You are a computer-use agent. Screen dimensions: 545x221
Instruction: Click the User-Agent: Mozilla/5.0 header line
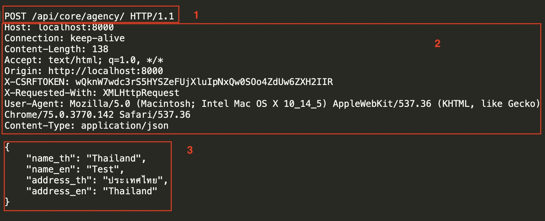272,104
